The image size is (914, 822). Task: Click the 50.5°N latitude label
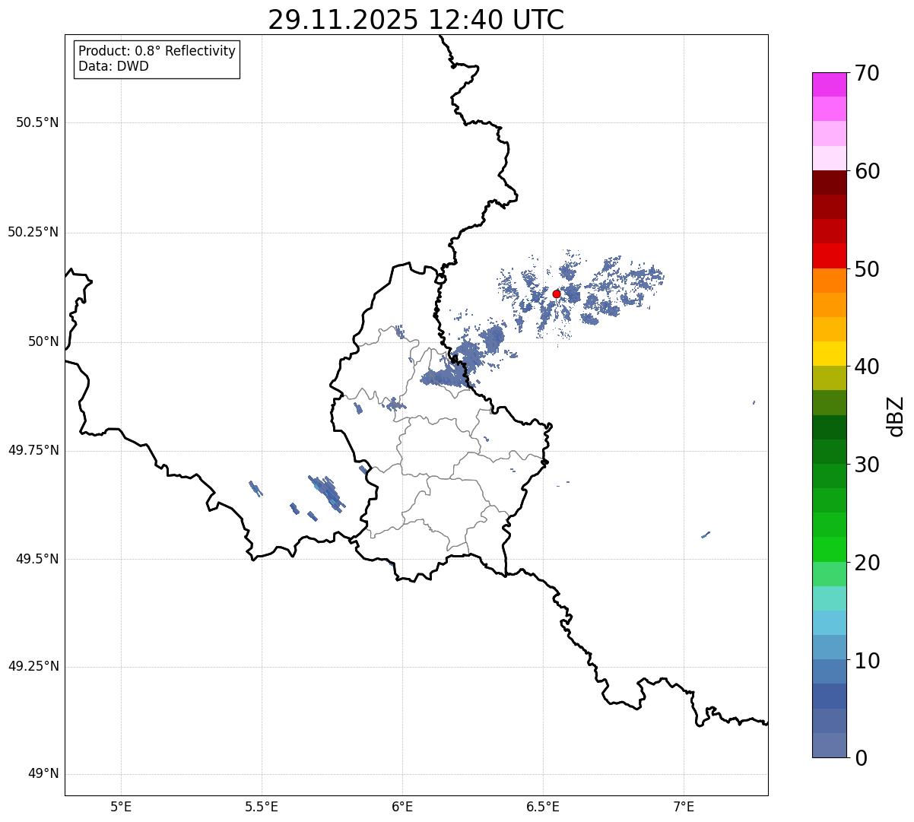[x=37, y=122]
